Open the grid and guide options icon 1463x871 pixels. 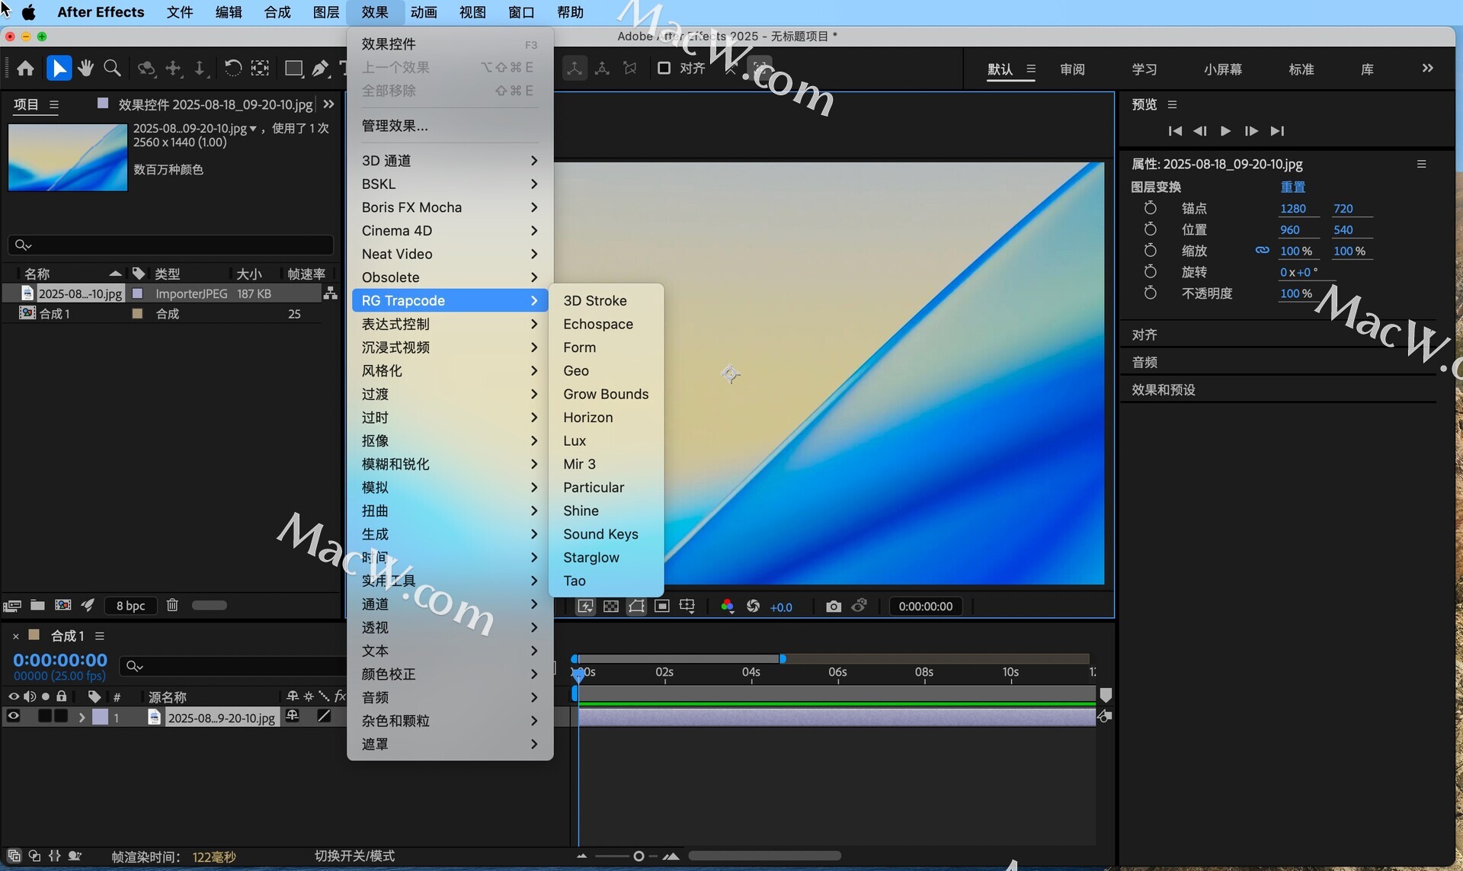pos(687,607)
